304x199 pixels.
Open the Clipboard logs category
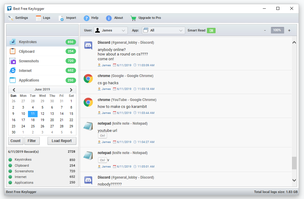click(x=27, y=51)
